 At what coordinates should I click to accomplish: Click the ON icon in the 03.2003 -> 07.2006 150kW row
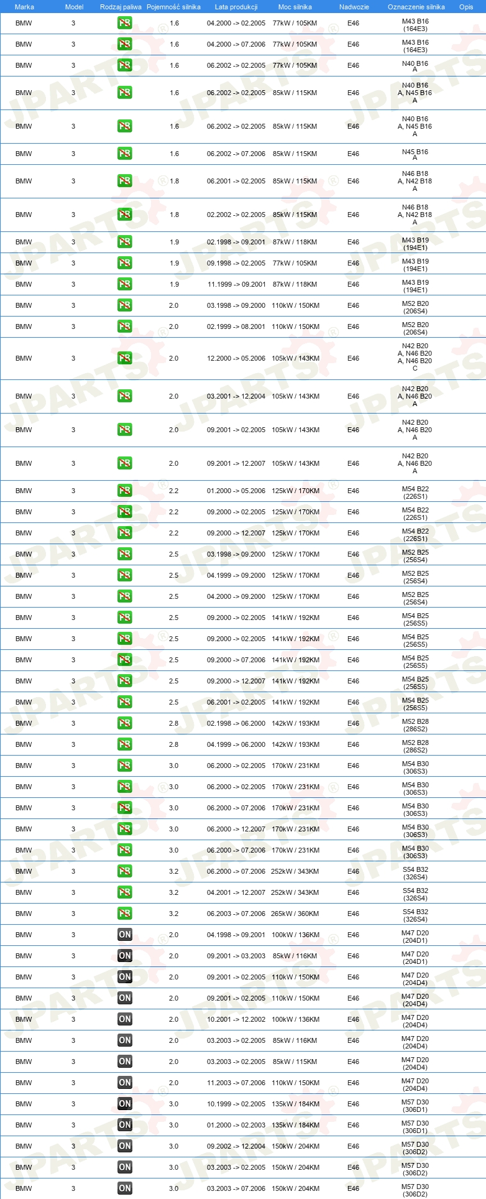click(125, 1189)
